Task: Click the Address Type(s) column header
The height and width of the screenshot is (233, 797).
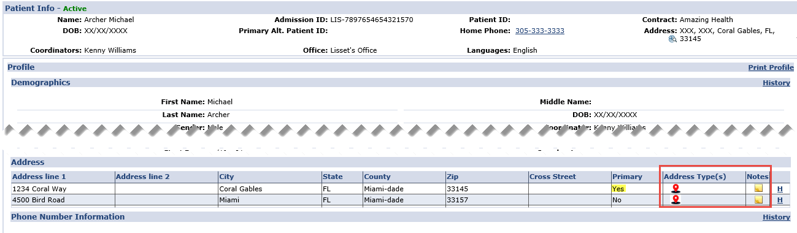Action: pyautogui.click(x=695, y=177)
